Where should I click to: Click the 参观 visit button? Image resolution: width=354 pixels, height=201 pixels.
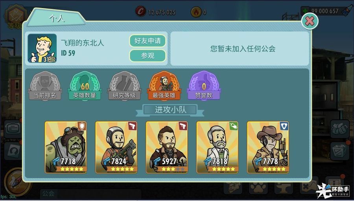pyautogui.click(x=147, y=55)
